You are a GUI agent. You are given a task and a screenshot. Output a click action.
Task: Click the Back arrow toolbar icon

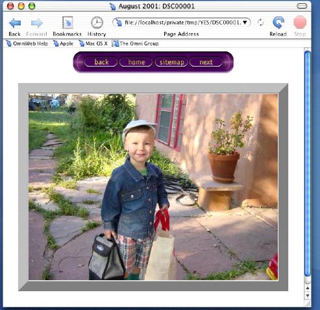coord(15,23)
